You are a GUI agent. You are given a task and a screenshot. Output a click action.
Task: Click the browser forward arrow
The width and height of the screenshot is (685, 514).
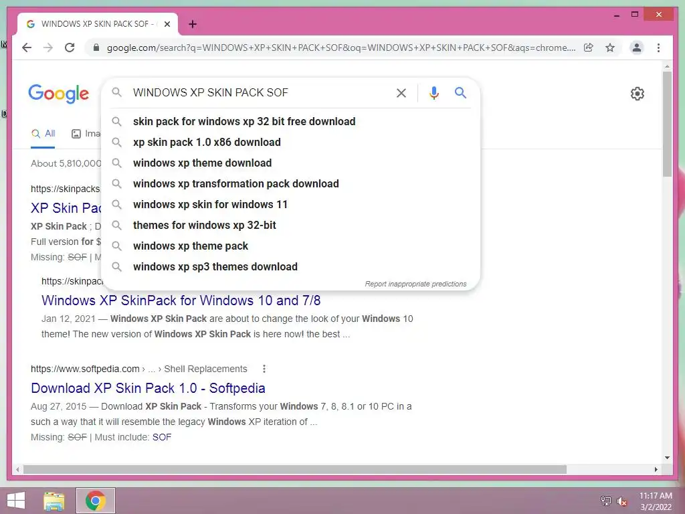point(48,48)
